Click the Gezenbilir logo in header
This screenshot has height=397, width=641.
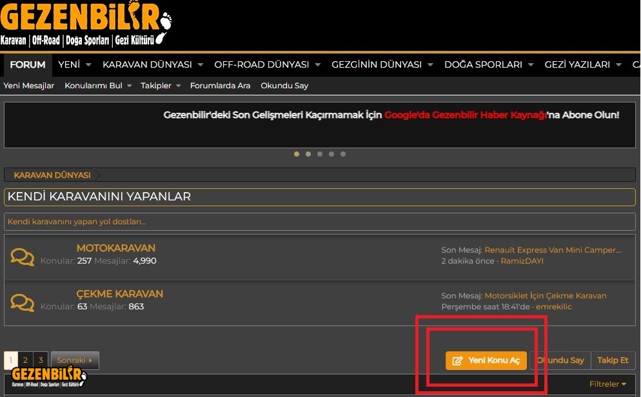[x=86, y=23]
